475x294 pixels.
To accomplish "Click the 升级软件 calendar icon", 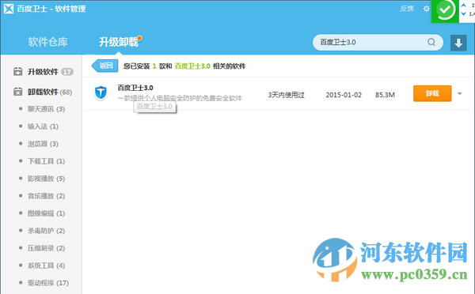I will pyautogui.click(x=18, y=72).
